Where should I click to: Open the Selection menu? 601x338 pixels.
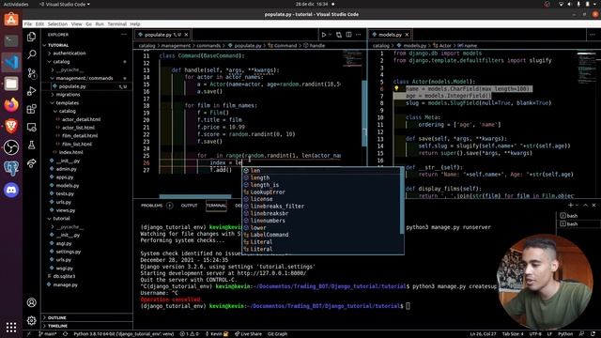point(57,23)
